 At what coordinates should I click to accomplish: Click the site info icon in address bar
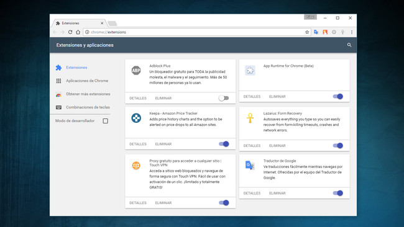[x=87, y=32]
